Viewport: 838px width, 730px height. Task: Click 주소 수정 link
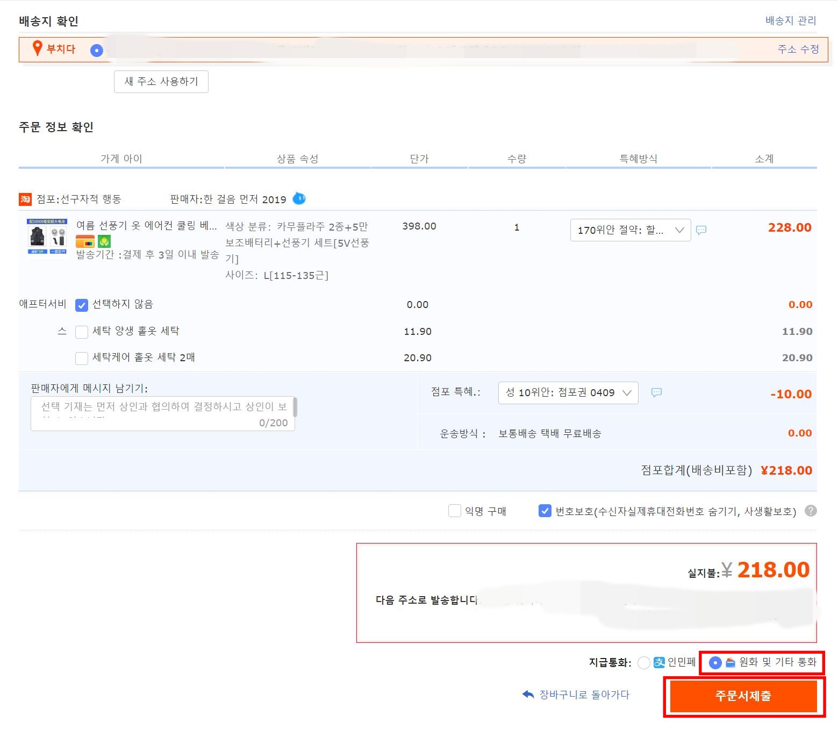coord(798,49)
